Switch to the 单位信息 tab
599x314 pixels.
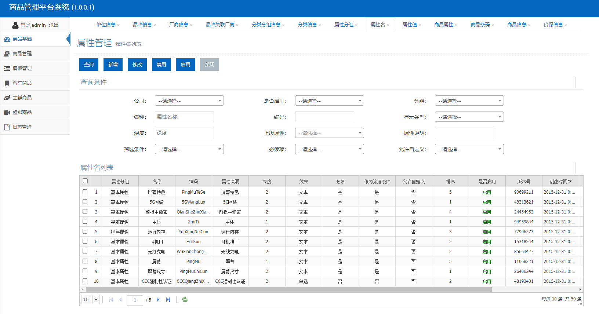point(106,25)
